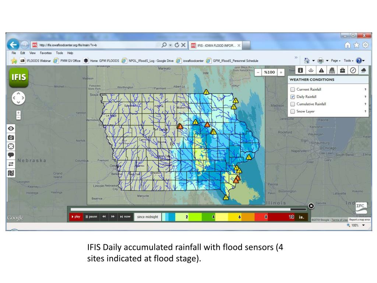377x283 pixels.
Task: Uncheck the Daily Rainfall checkbox
Action: pyautogui.click(x=293, y=97)
